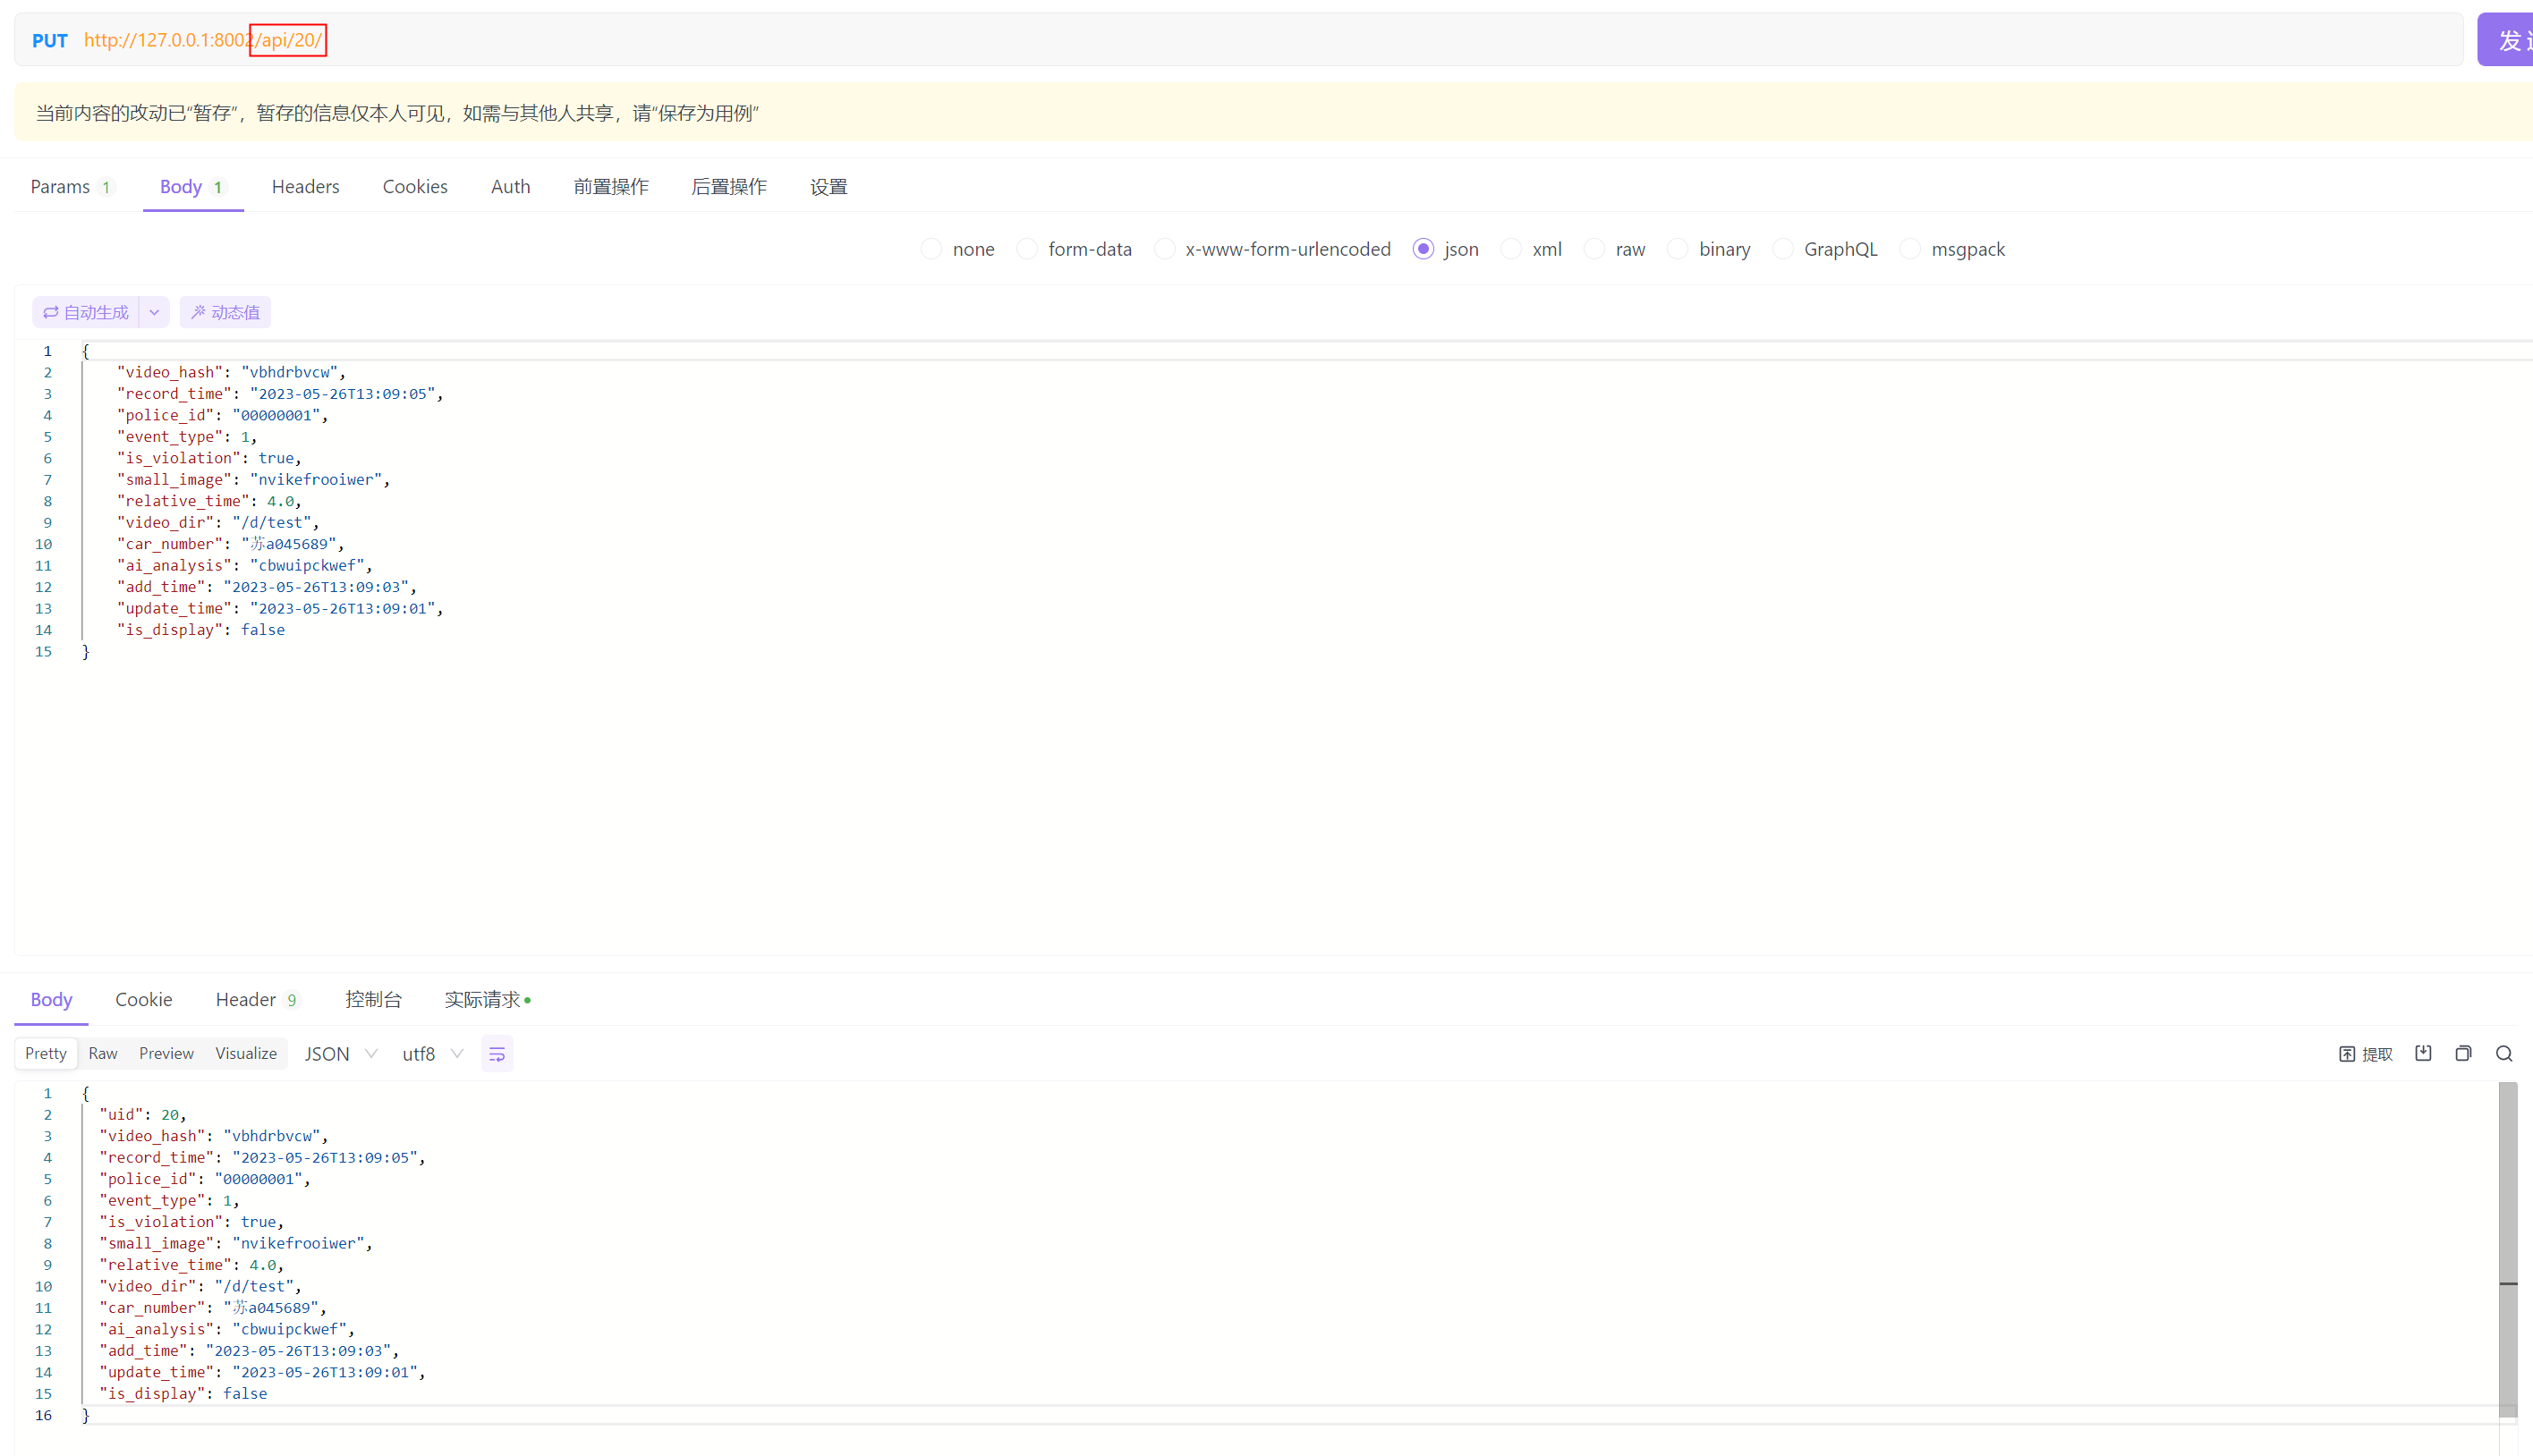Select the xml body type radio
Viewport: 2533px width, 1456px height.
click(x=1511, y=249)
